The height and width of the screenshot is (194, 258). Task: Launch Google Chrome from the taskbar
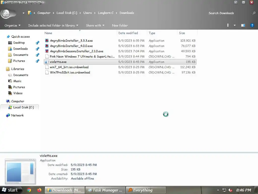29,190
